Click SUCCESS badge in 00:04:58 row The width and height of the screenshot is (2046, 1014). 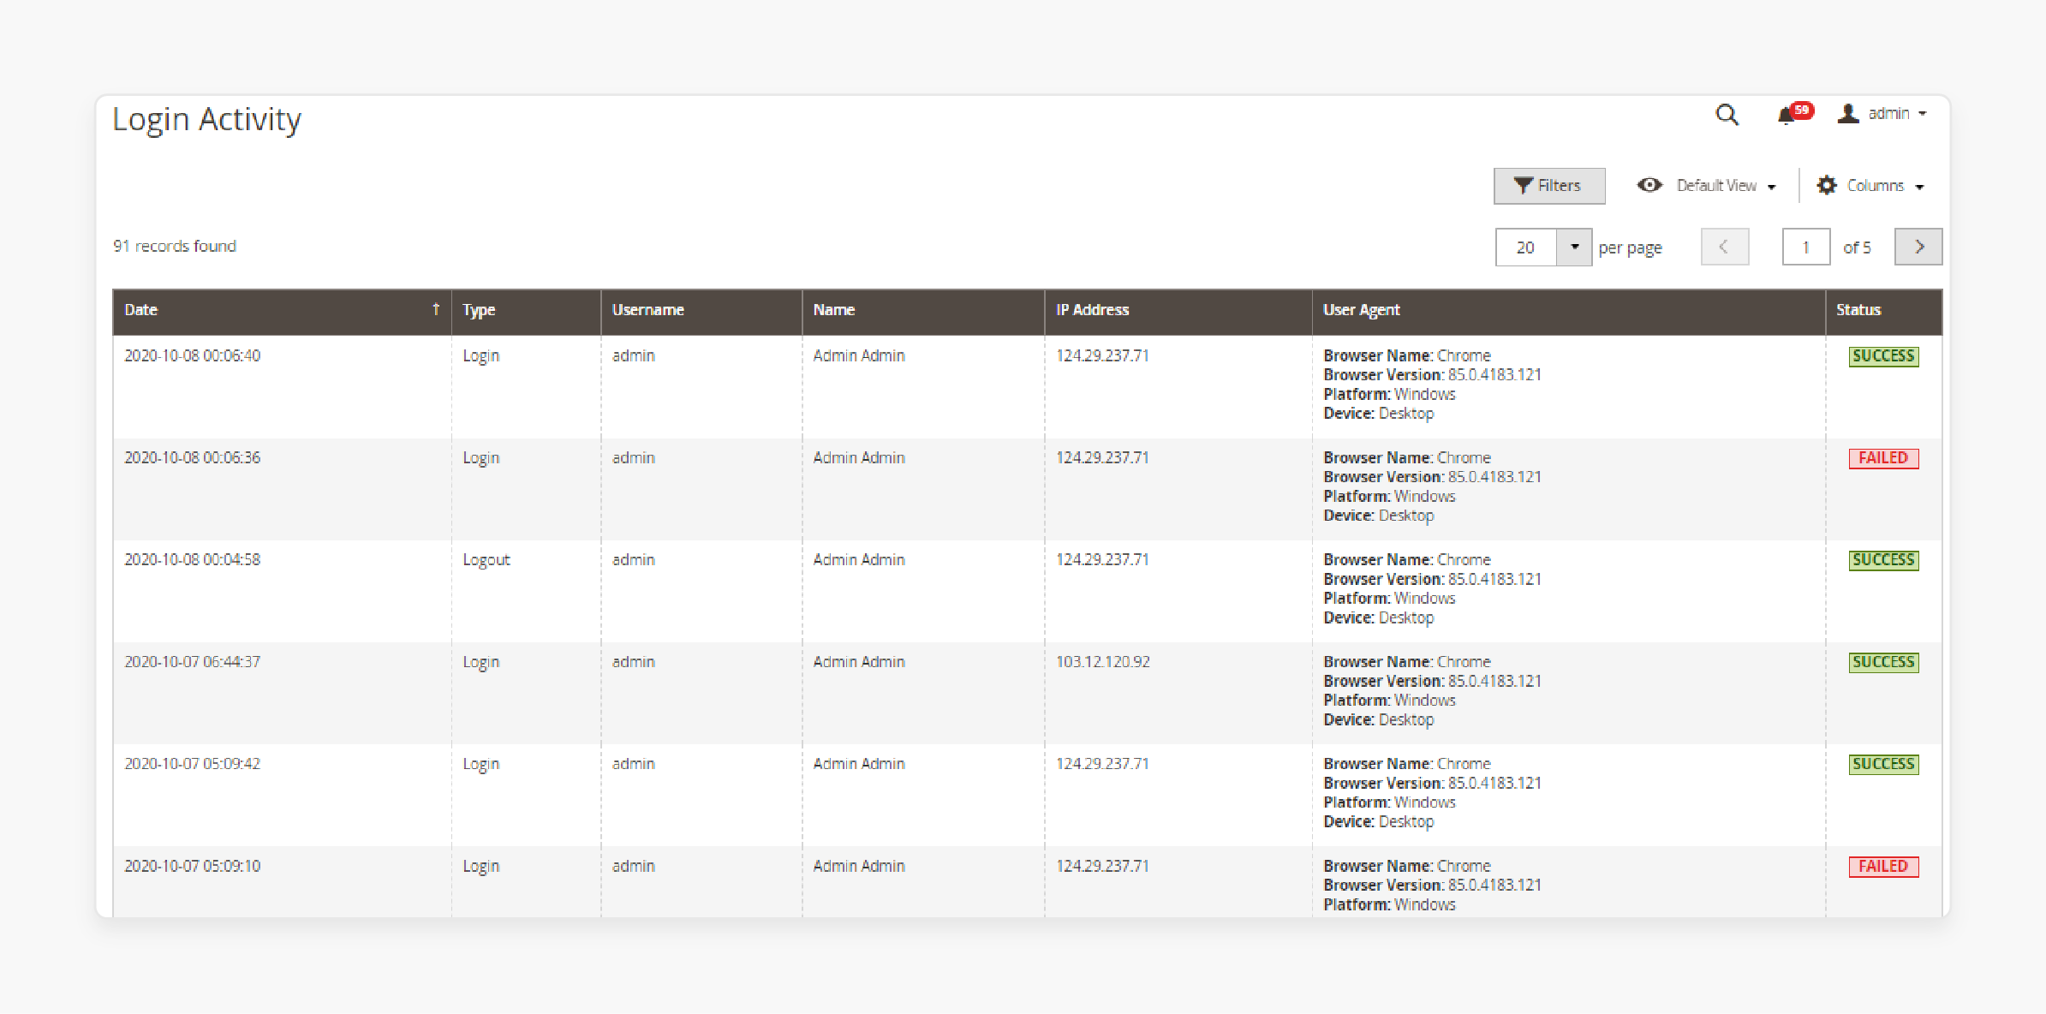(x=1883, y=560)
